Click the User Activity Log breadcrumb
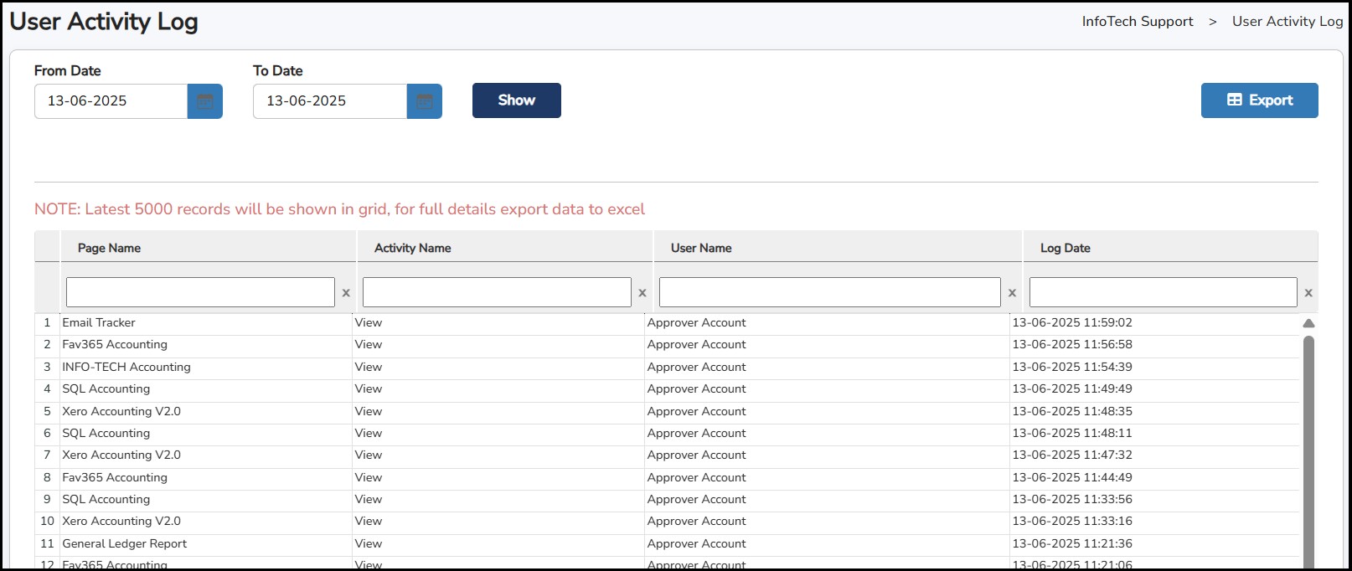Image resolution: width=1352 pixels, height=571 pixels. [x=1287, y=22]
